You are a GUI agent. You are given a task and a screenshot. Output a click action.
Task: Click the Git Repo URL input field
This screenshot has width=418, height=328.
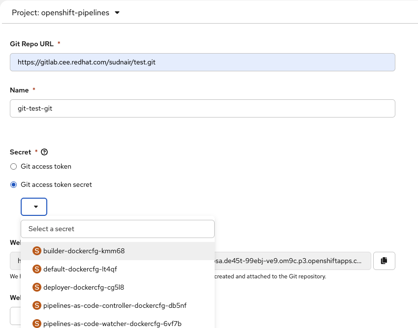202,62
